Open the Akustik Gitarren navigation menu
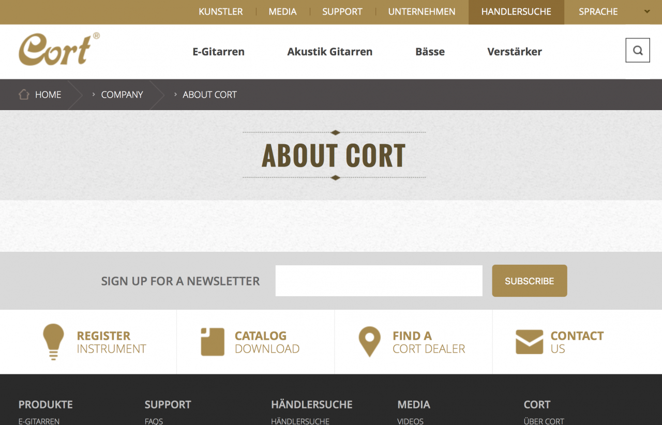This screenshot has height=425, width=662. (330, 52)
